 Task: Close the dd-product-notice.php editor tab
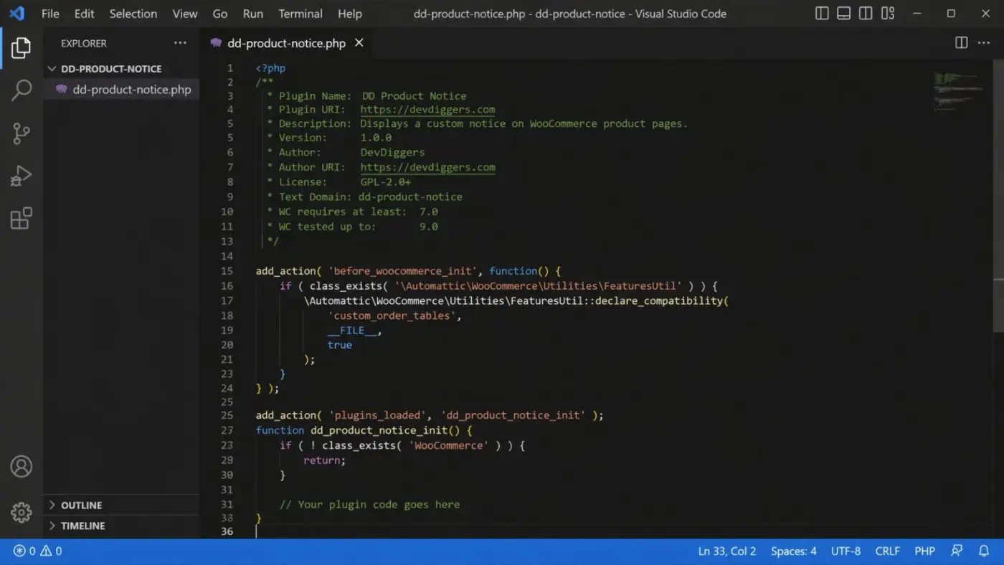click(x=359, y=43)
